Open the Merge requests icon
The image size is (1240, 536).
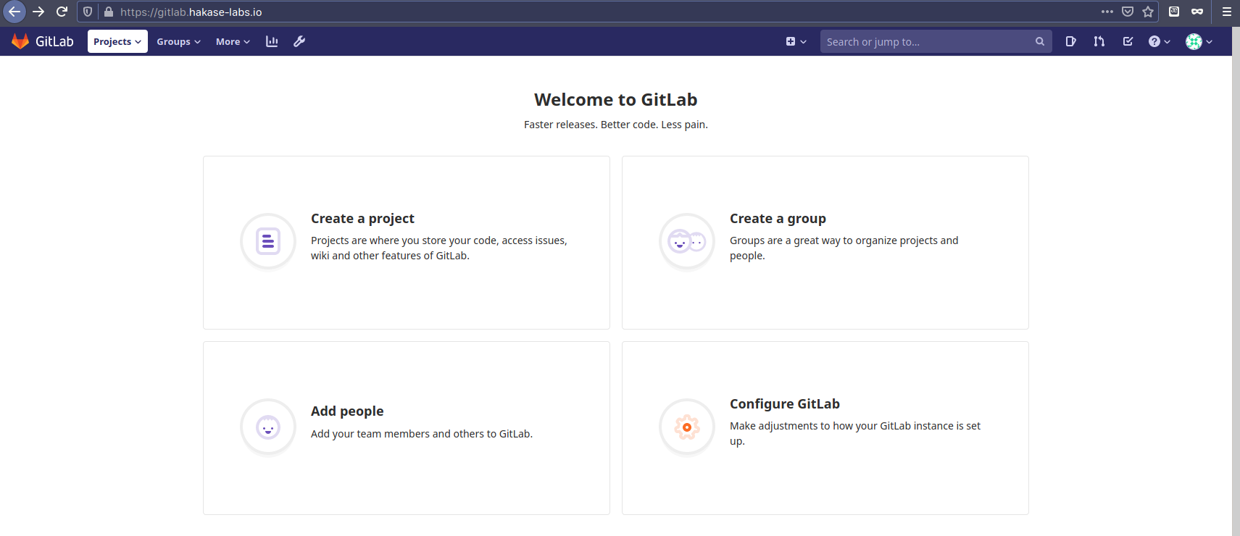pyautogui.click(x=1099, y=41)
